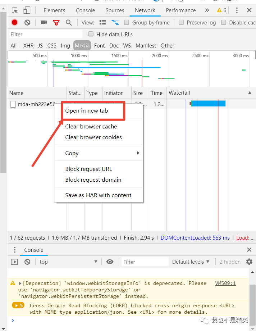
Task: Select the Network tab
Action: coord(145,10)
